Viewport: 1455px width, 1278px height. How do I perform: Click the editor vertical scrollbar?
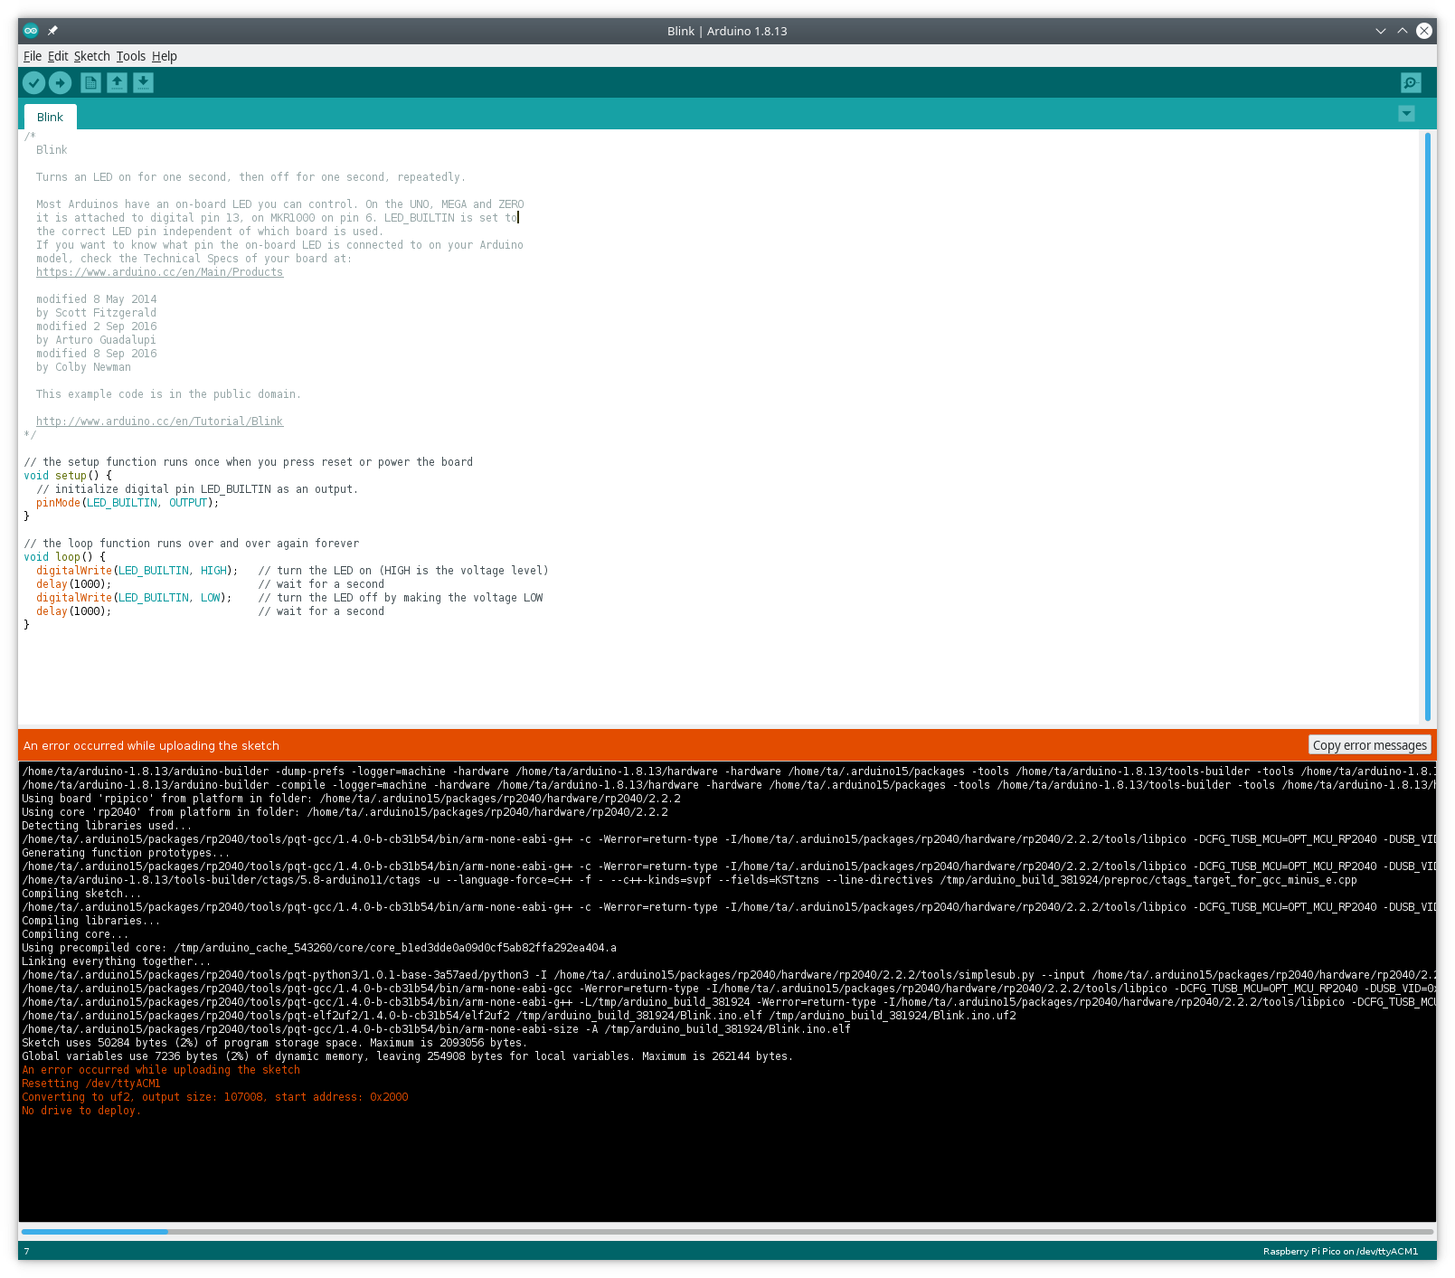[x=1427, y=425]
